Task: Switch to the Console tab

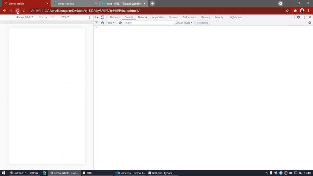Action: [x=129, y=17]
